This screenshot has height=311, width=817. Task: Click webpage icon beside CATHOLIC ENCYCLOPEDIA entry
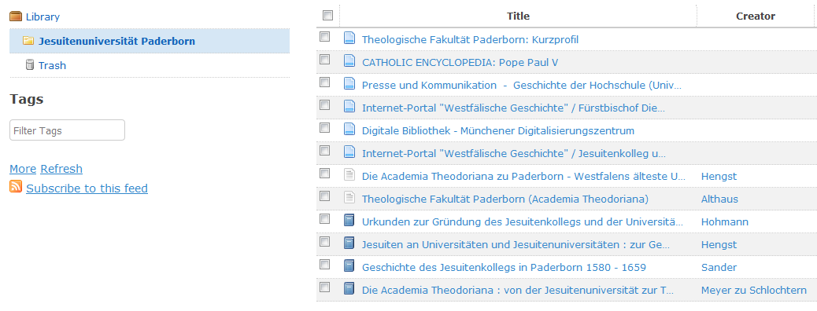click(349, 61)
